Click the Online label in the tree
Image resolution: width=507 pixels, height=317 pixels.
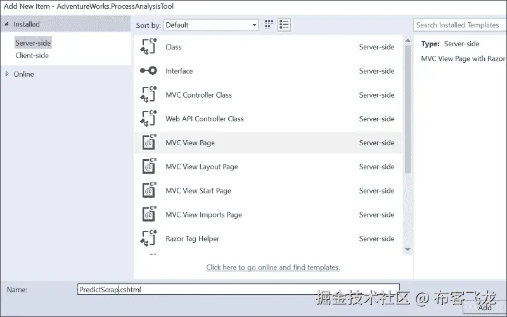[x=23, y=74]
